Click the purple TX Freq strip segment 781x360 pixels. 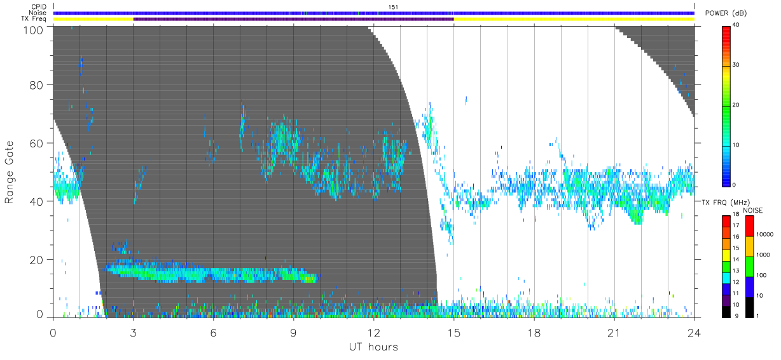(293, 19)
